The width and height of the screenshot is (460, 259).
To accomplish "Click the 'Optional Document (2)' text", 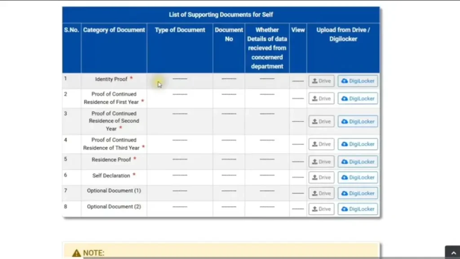I will [114, 207].
